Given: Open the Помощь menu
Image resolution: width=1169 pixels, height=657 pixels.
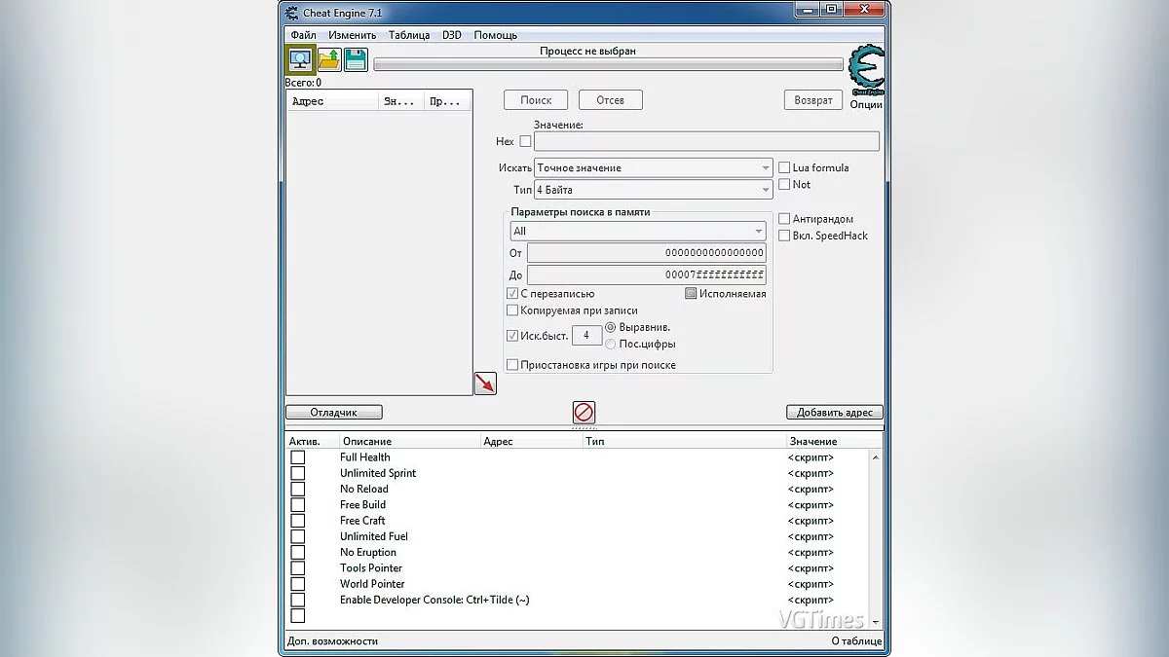Looking at the screenshot, I should [x=495, y=34].
